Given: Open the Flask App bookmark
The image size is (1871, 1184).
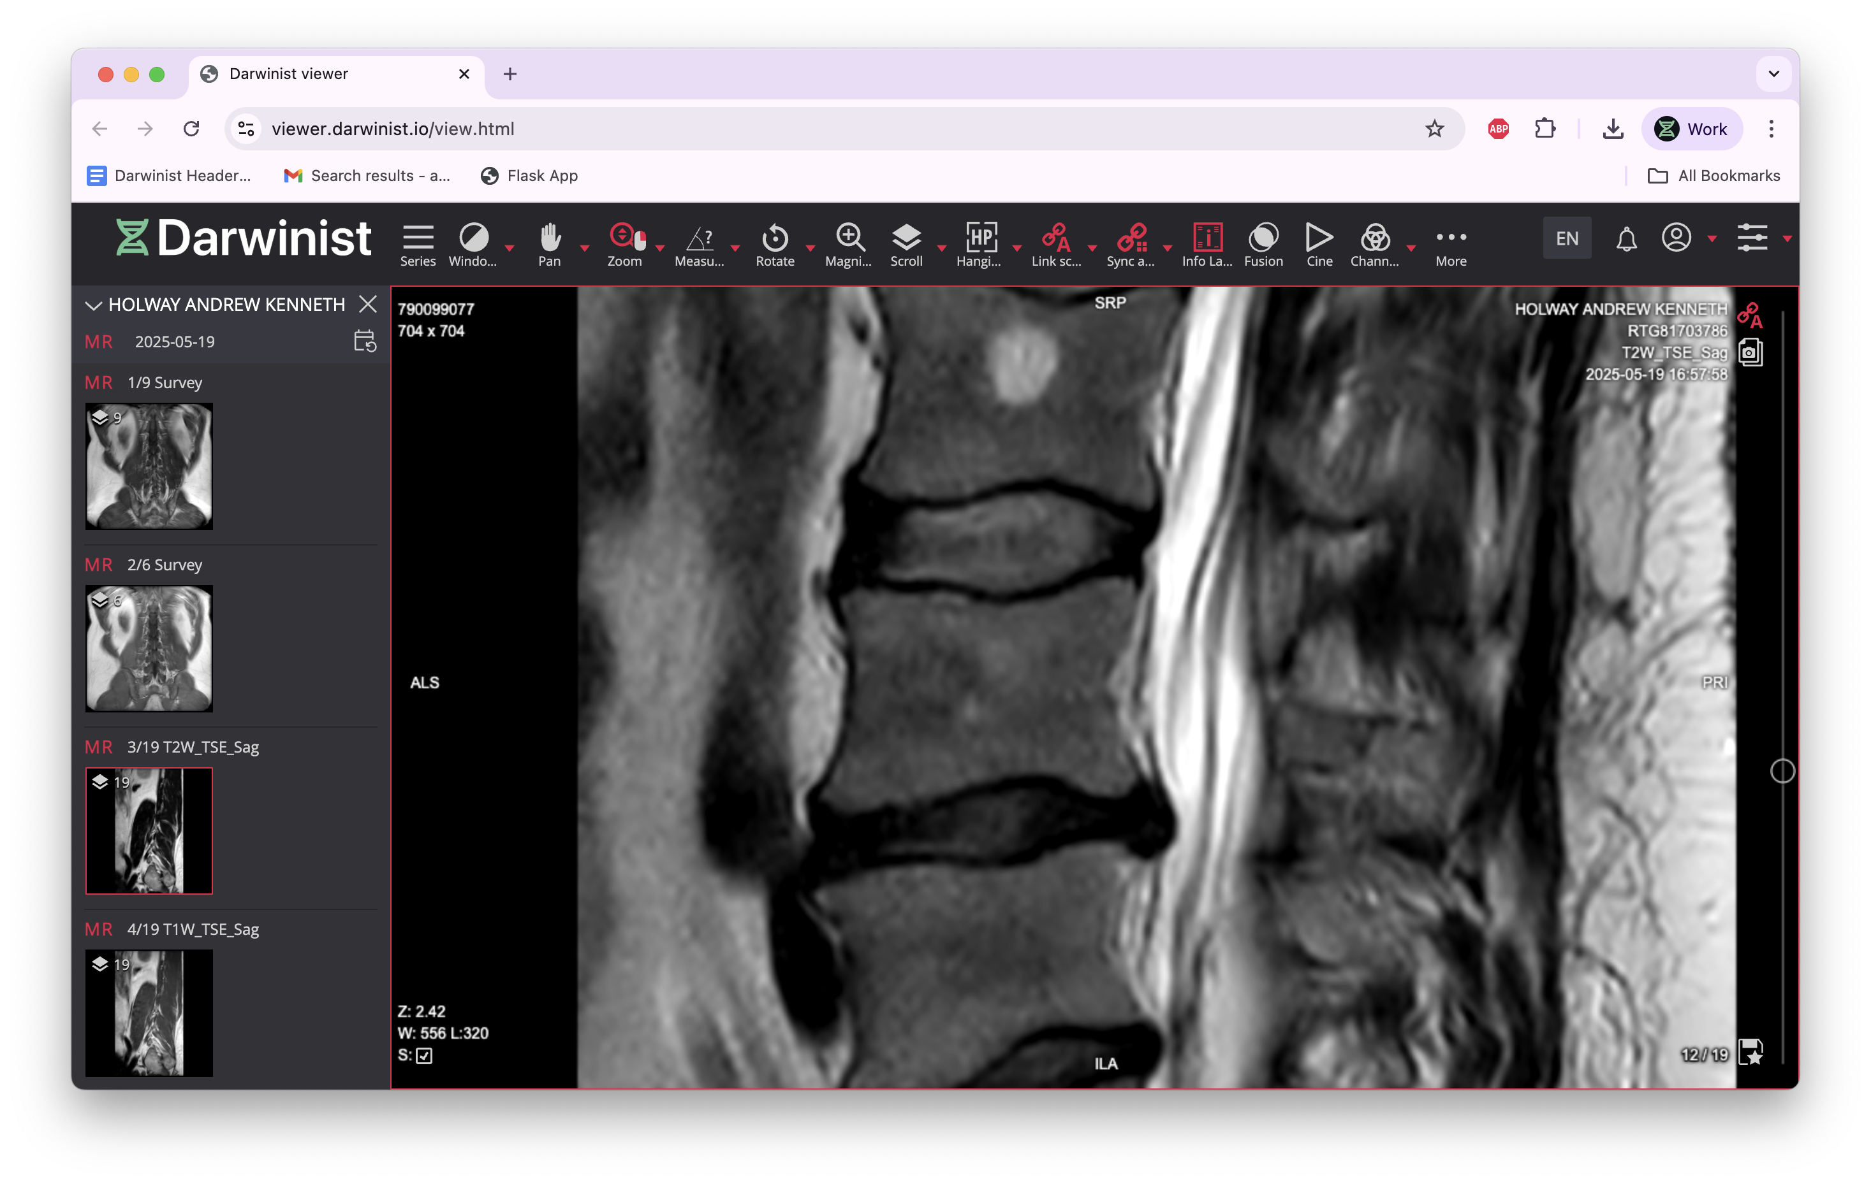Looking at the screenshot, I should [x=529, y=175].
